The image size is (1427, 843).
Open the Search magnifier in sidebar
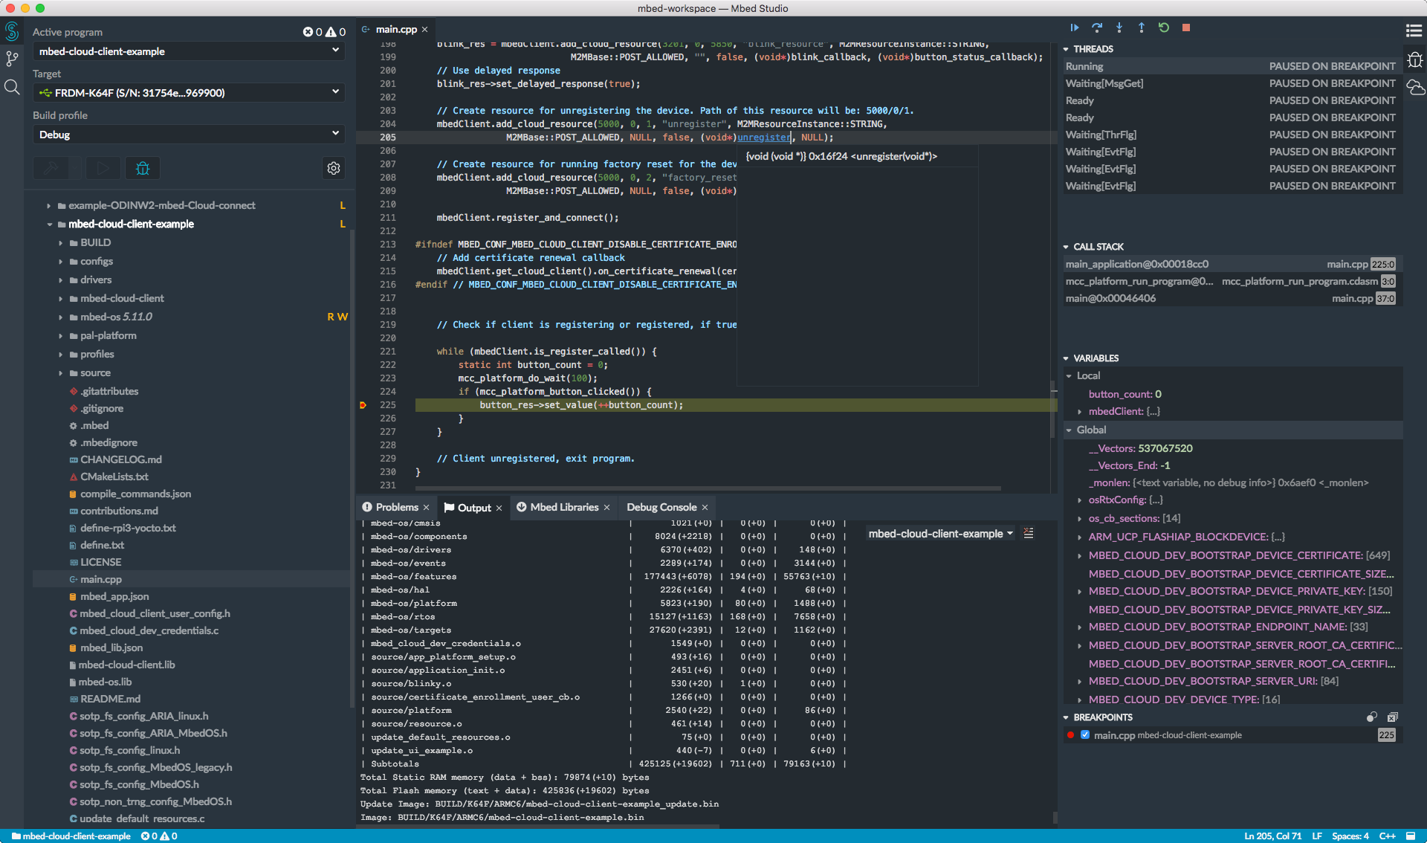(12, 87)
